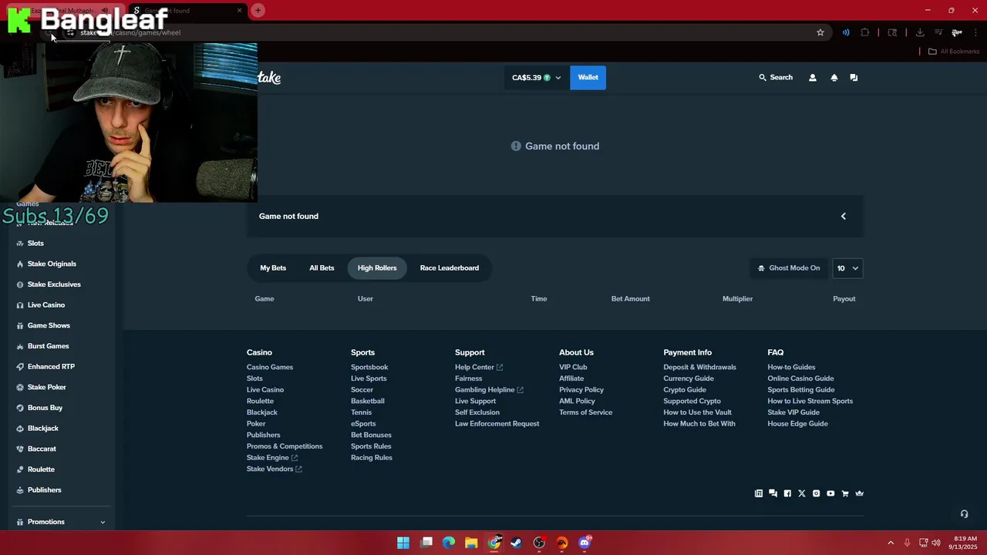987x555 pixels.
Task: Open Chrome downloads icon
Action: pyautogui.click(x=920, y=32)
